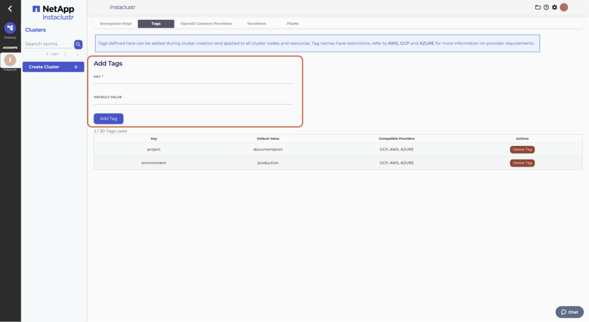Open the help question mark icon
589x322 pixels.
(546, 7)
